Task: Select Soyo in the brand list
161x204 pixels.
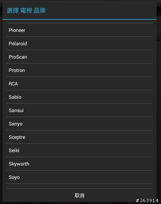Action: pyautogui.click(x=80, y=177)
